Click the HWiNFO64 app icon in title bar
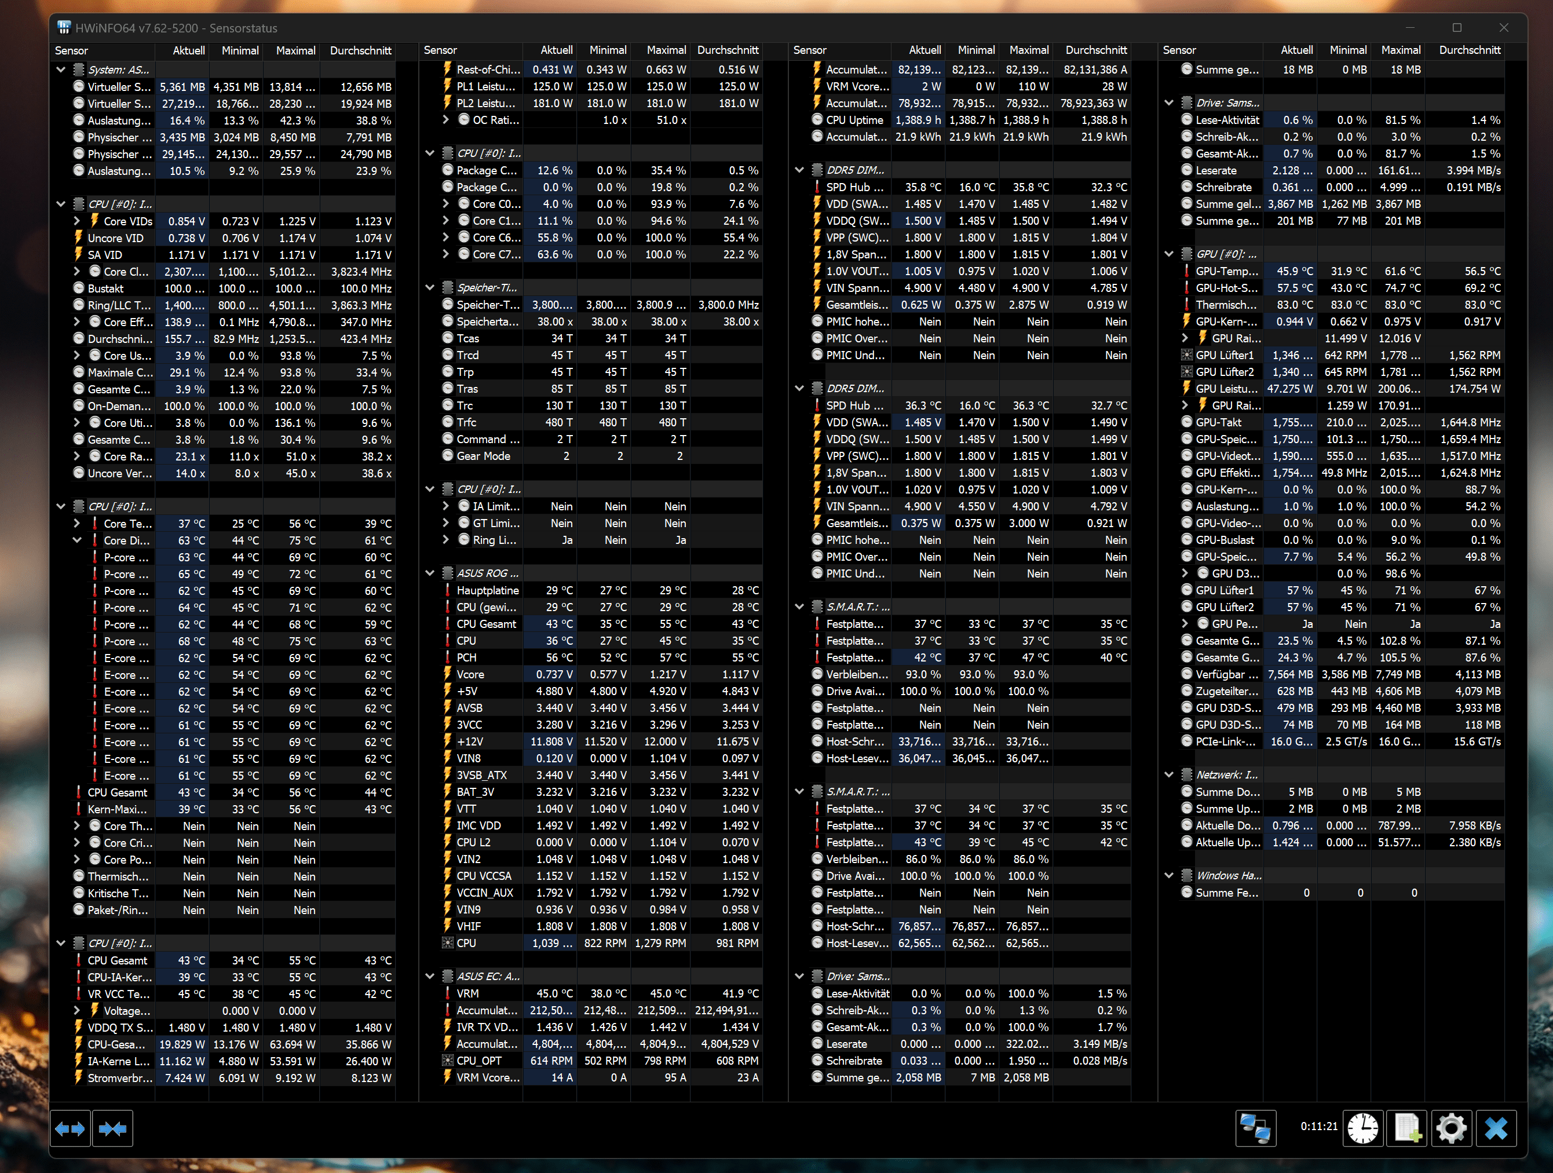Viewport: 1553px width, 1173px height. (64, 28)
